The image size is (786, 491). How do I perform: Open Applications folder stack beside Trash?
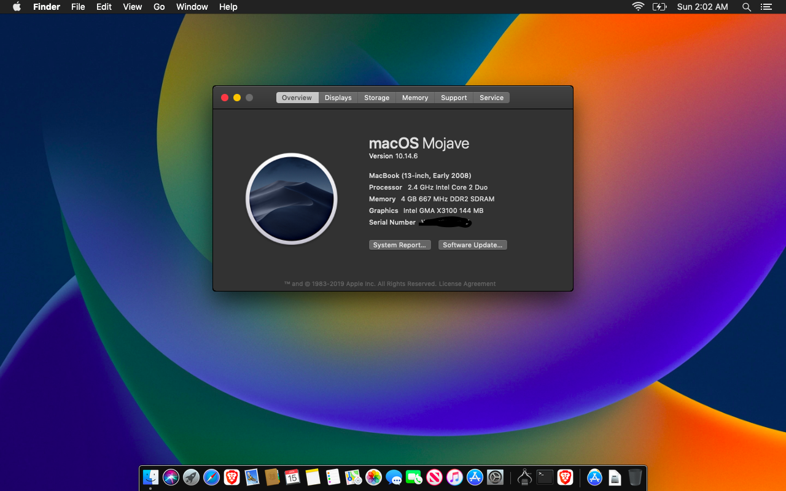(x=594, y=477)
